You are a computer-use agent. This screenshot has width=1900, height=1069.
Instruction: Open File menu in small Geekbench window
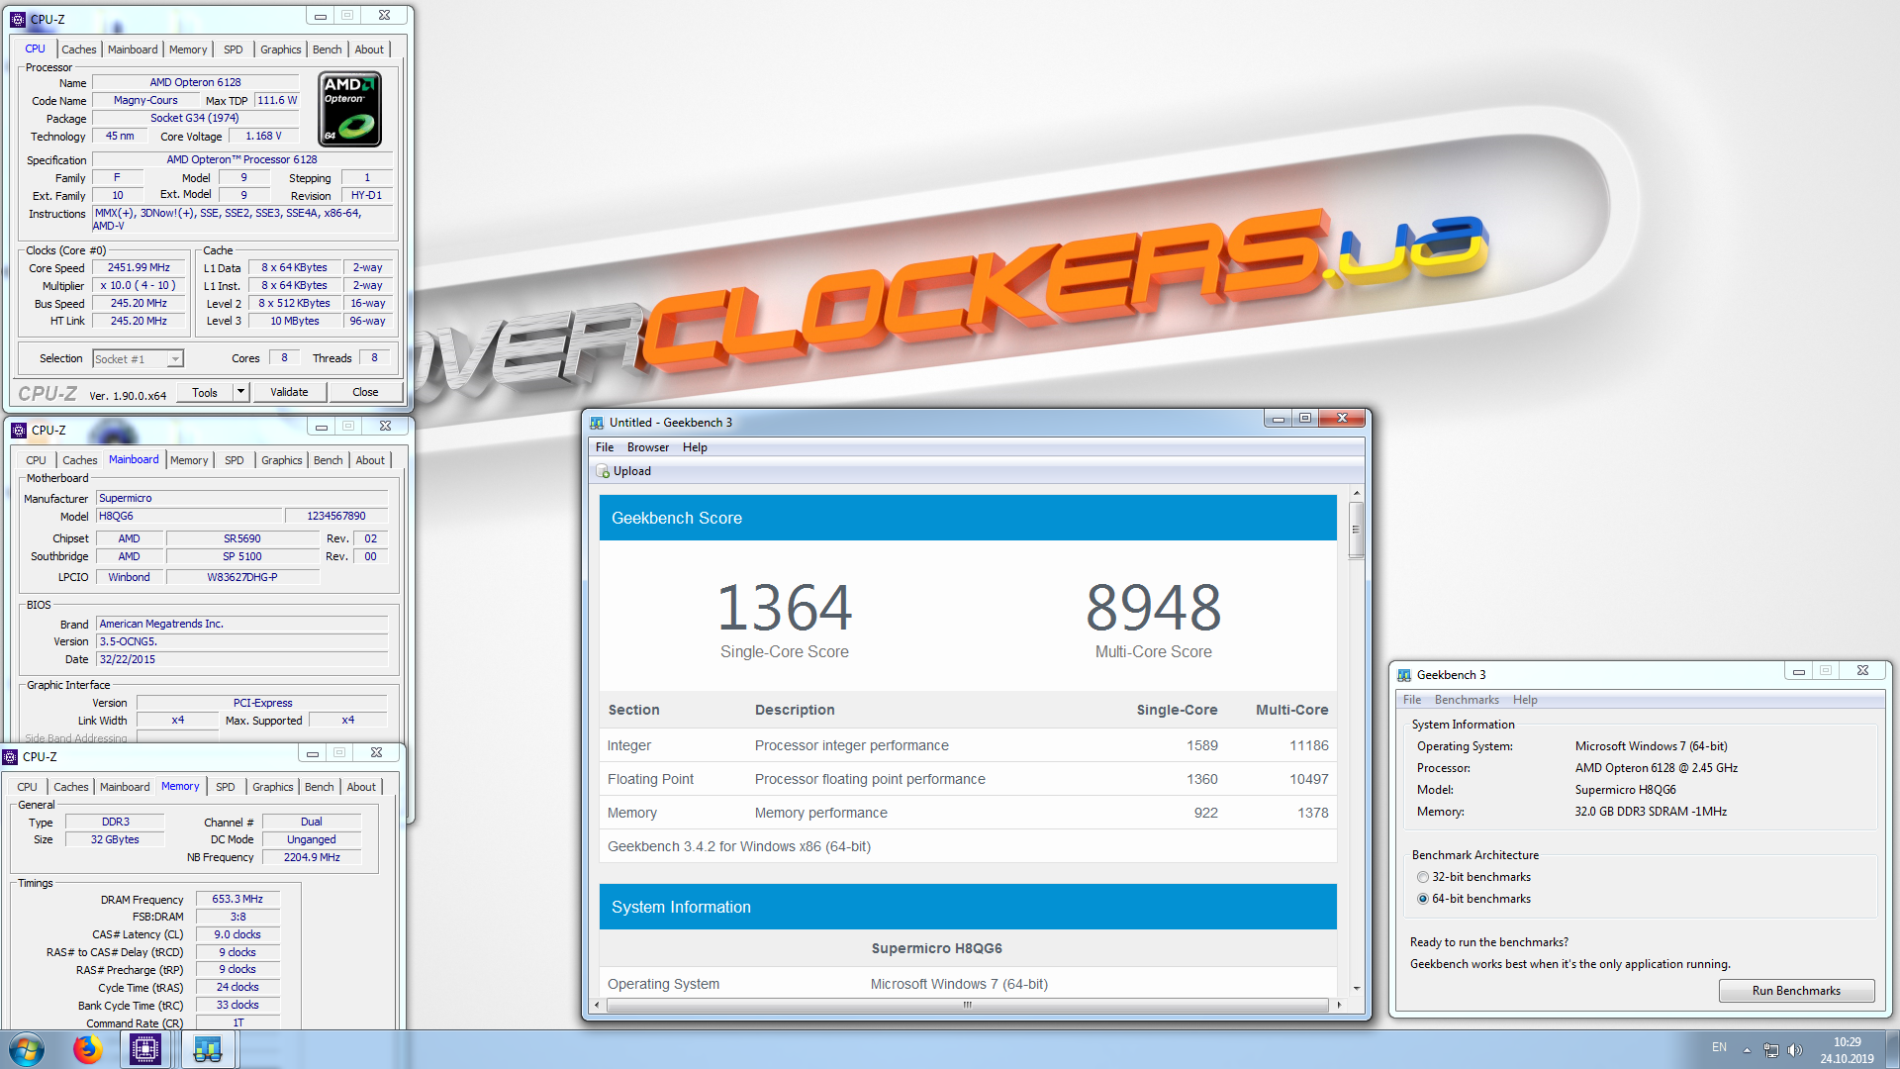(1412, 700)
